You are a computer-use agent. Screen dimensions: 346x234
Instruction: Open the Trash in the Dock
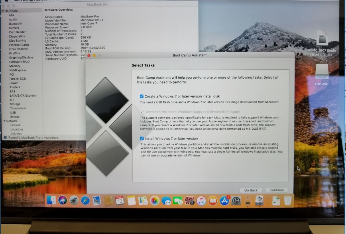coord(288,200)
